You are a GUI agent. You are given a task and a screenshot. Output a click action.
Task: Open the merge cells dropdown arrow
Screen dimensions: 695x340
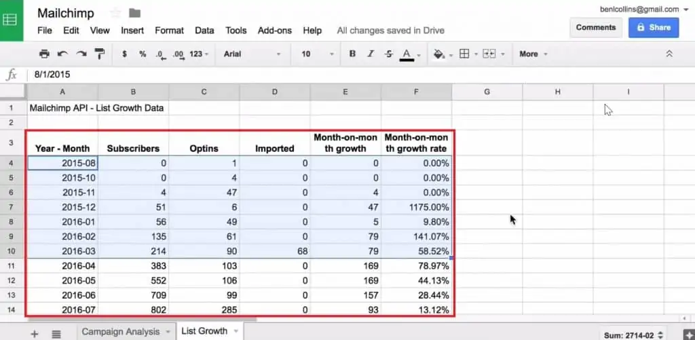(x=503, y=54)
